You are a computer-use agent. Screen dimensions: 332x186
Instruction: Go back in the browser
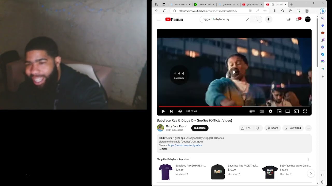tap(157, 11)
